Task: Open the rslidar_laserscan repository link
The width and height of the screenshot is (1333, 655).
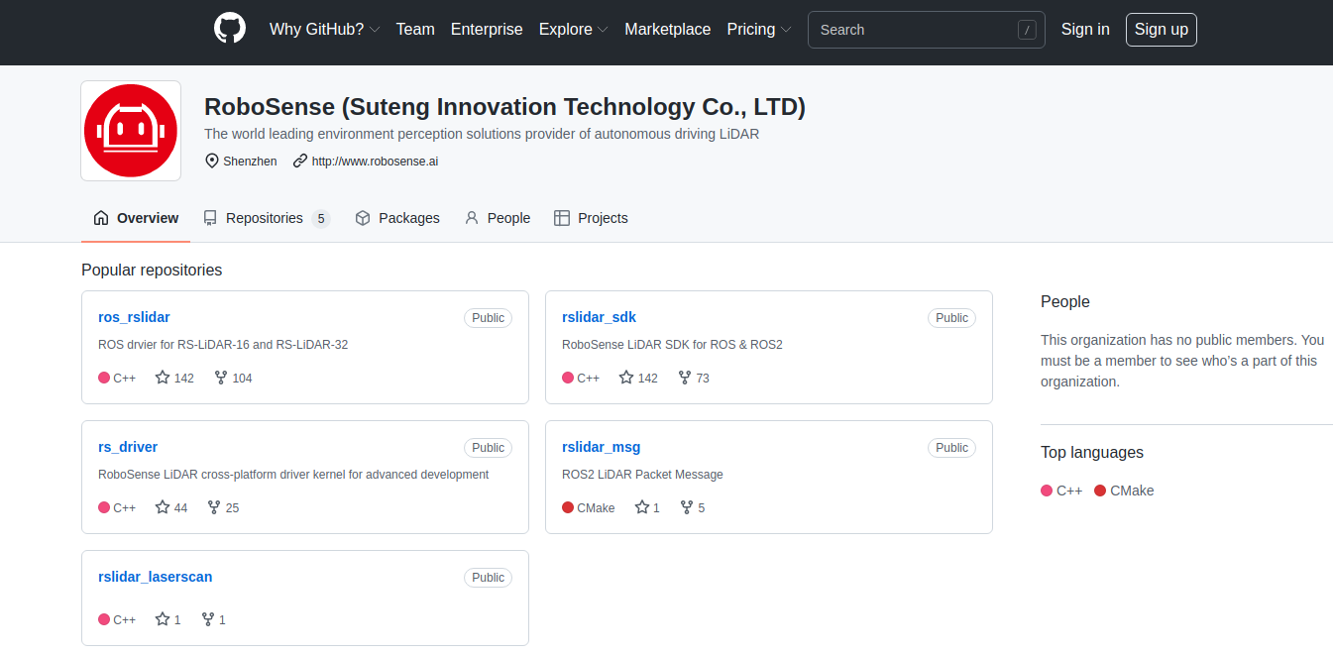Action: tap(155, 577)
